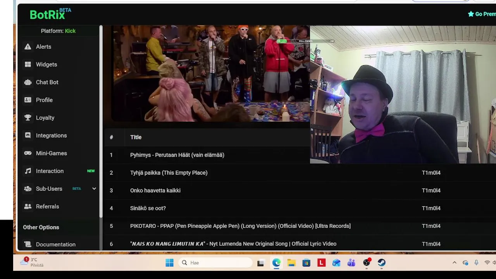Open the Referrals people icon
496x279 pixels.
click(28, 207)
